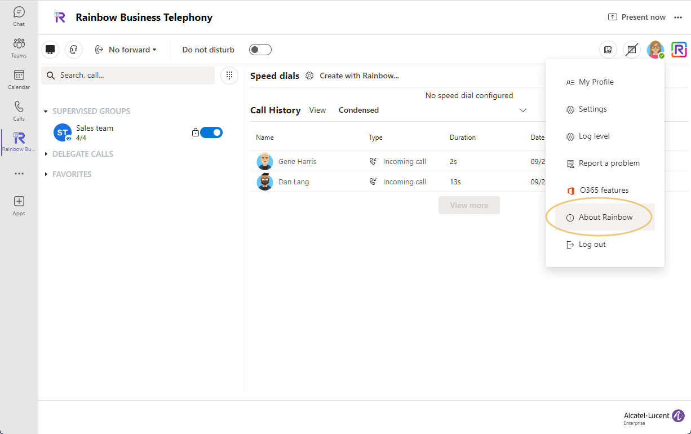Choose Log out from the menu

click(x=592, y=244)
